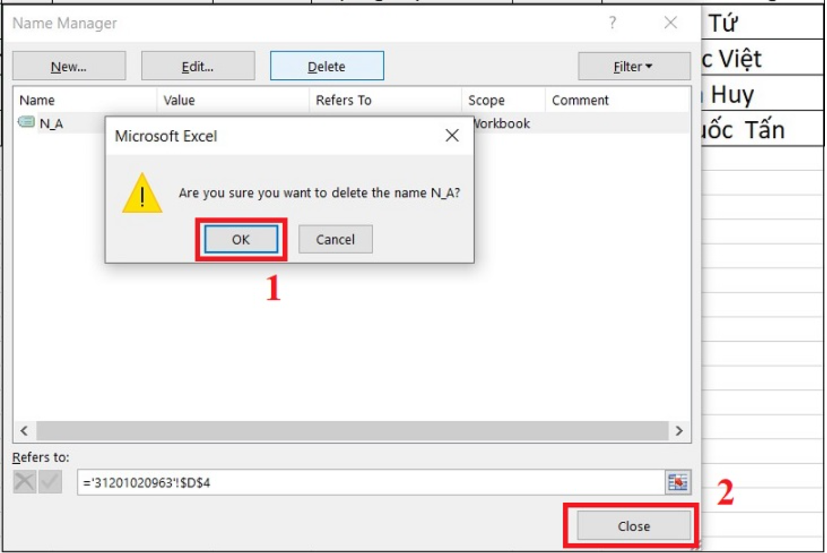Cancel the delete name confirmation
The height and width of the screenshot is (553, 827).
tap(335, 240)
